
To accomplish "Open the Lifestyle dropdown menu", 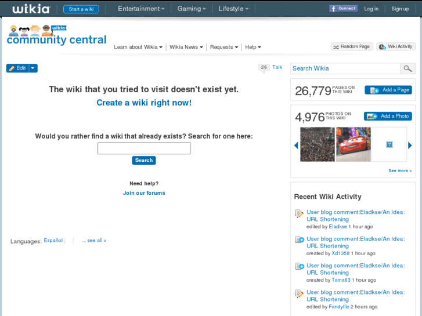I will point(233,9).
